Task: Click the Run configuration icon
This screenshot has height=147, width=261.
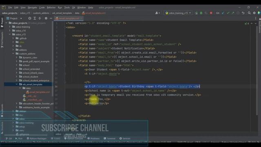Action: click(x=196, y=13)
